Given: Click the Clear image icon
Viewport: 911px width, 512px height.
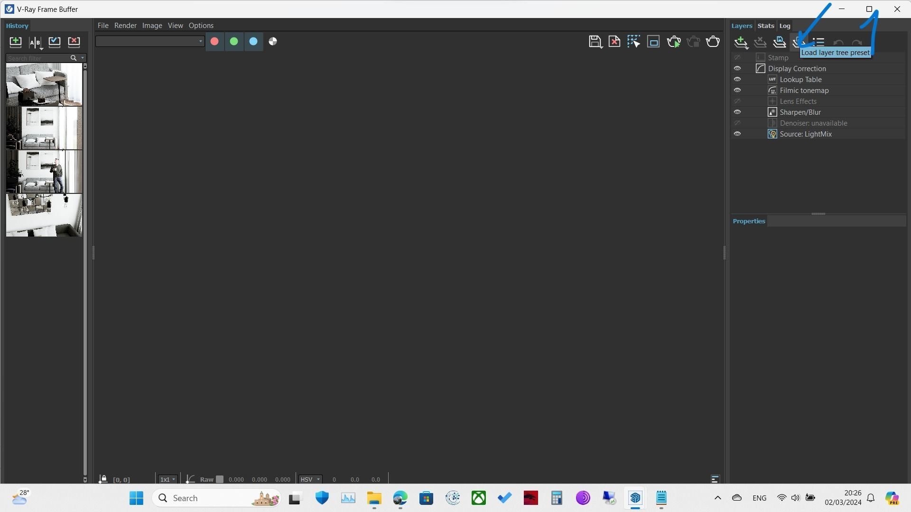Looking at the screenshot, I should [x=614, y=42].
